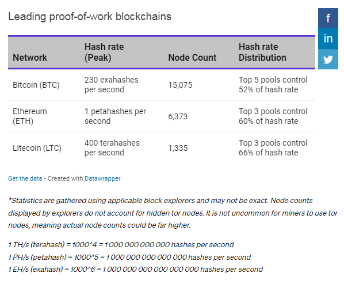Select the Litecoin (LTC) row label

[37, 148]
